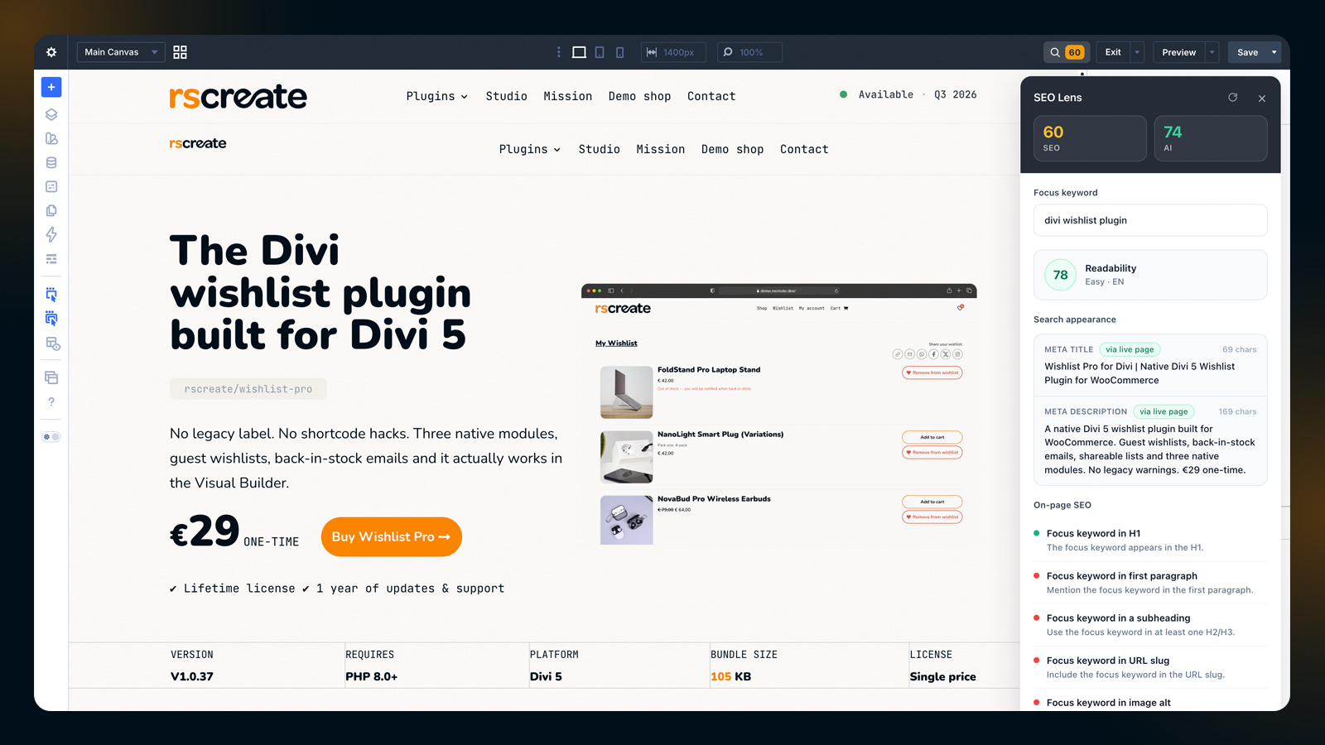Expand the Exit button dropdown arrow

[x=1137, y=52]
